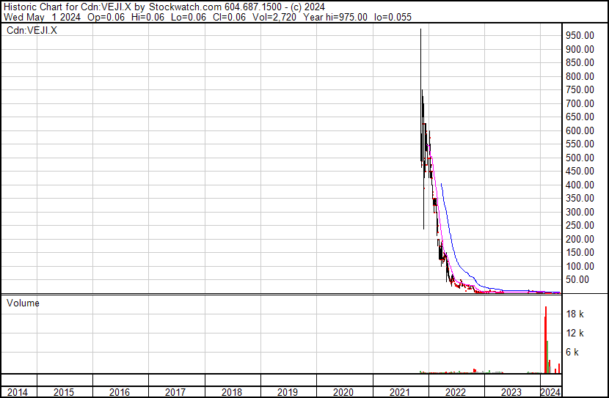This screenshot has height=398, width=609.
Task: Click the Year hi=975.00 value
Action: (335, 17)
